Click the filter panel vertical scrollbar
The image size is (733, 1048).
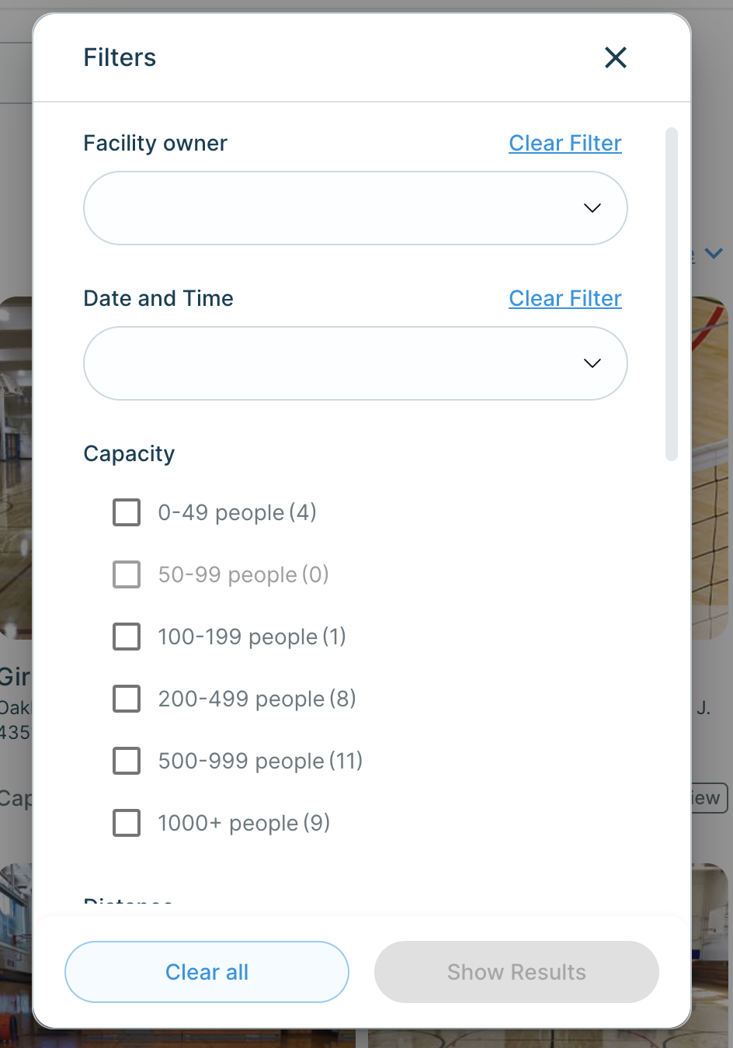pyautogui.click(x=672, y=294)
